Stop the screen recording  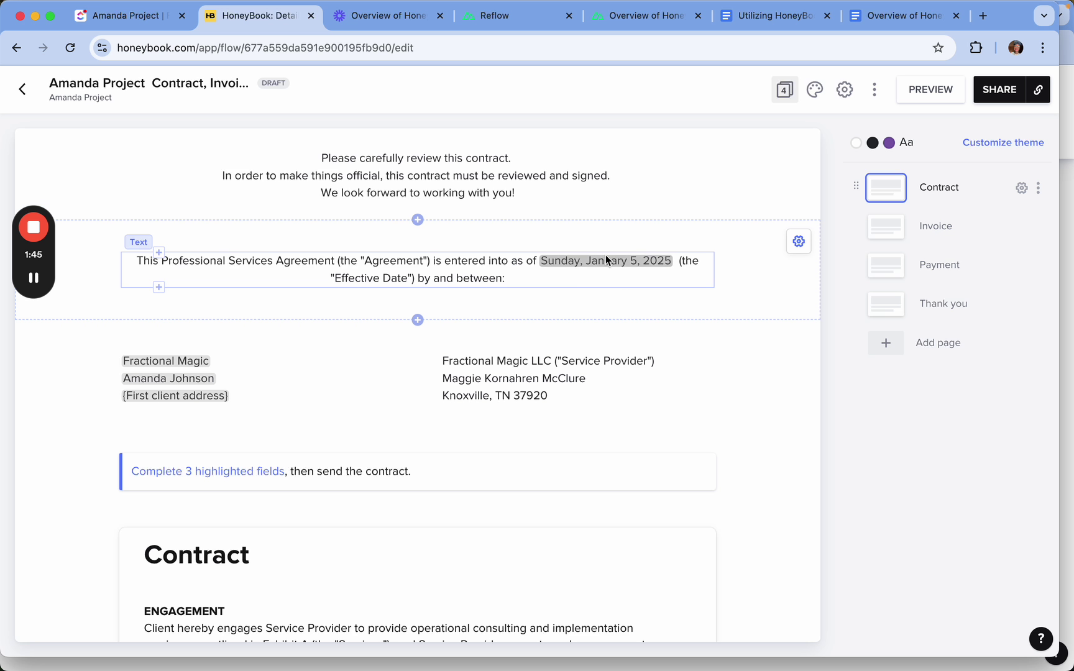[34, 227]
